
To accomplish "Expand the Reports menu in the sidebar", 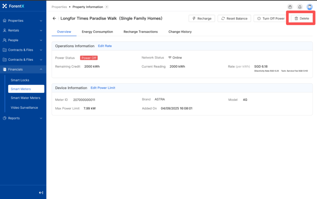I will [x=23, y=118].
